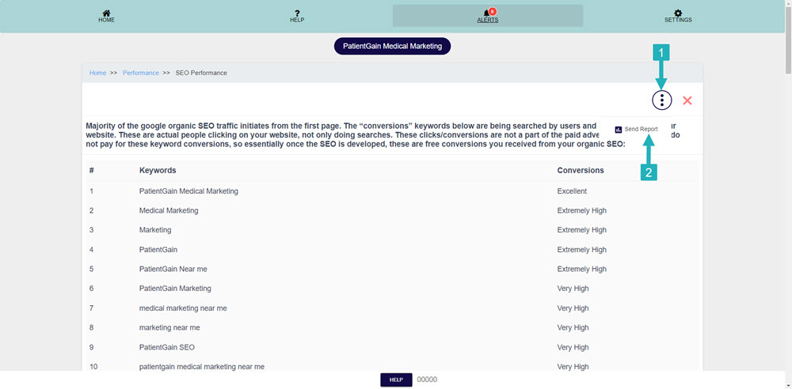This screenshot has width=792, height=389.
Task: Click the Keywords column header
Action: click(x=158, y=171)
